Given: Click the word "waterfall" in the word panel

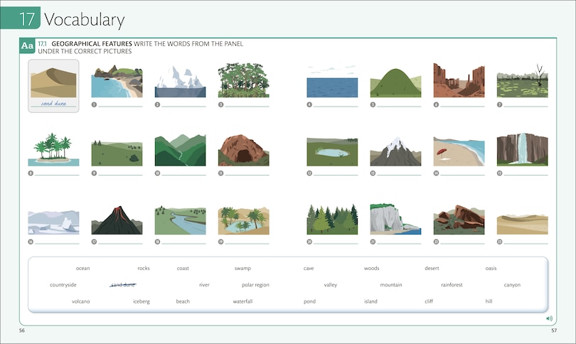Looking at the screenshot, I should [242, 301].
